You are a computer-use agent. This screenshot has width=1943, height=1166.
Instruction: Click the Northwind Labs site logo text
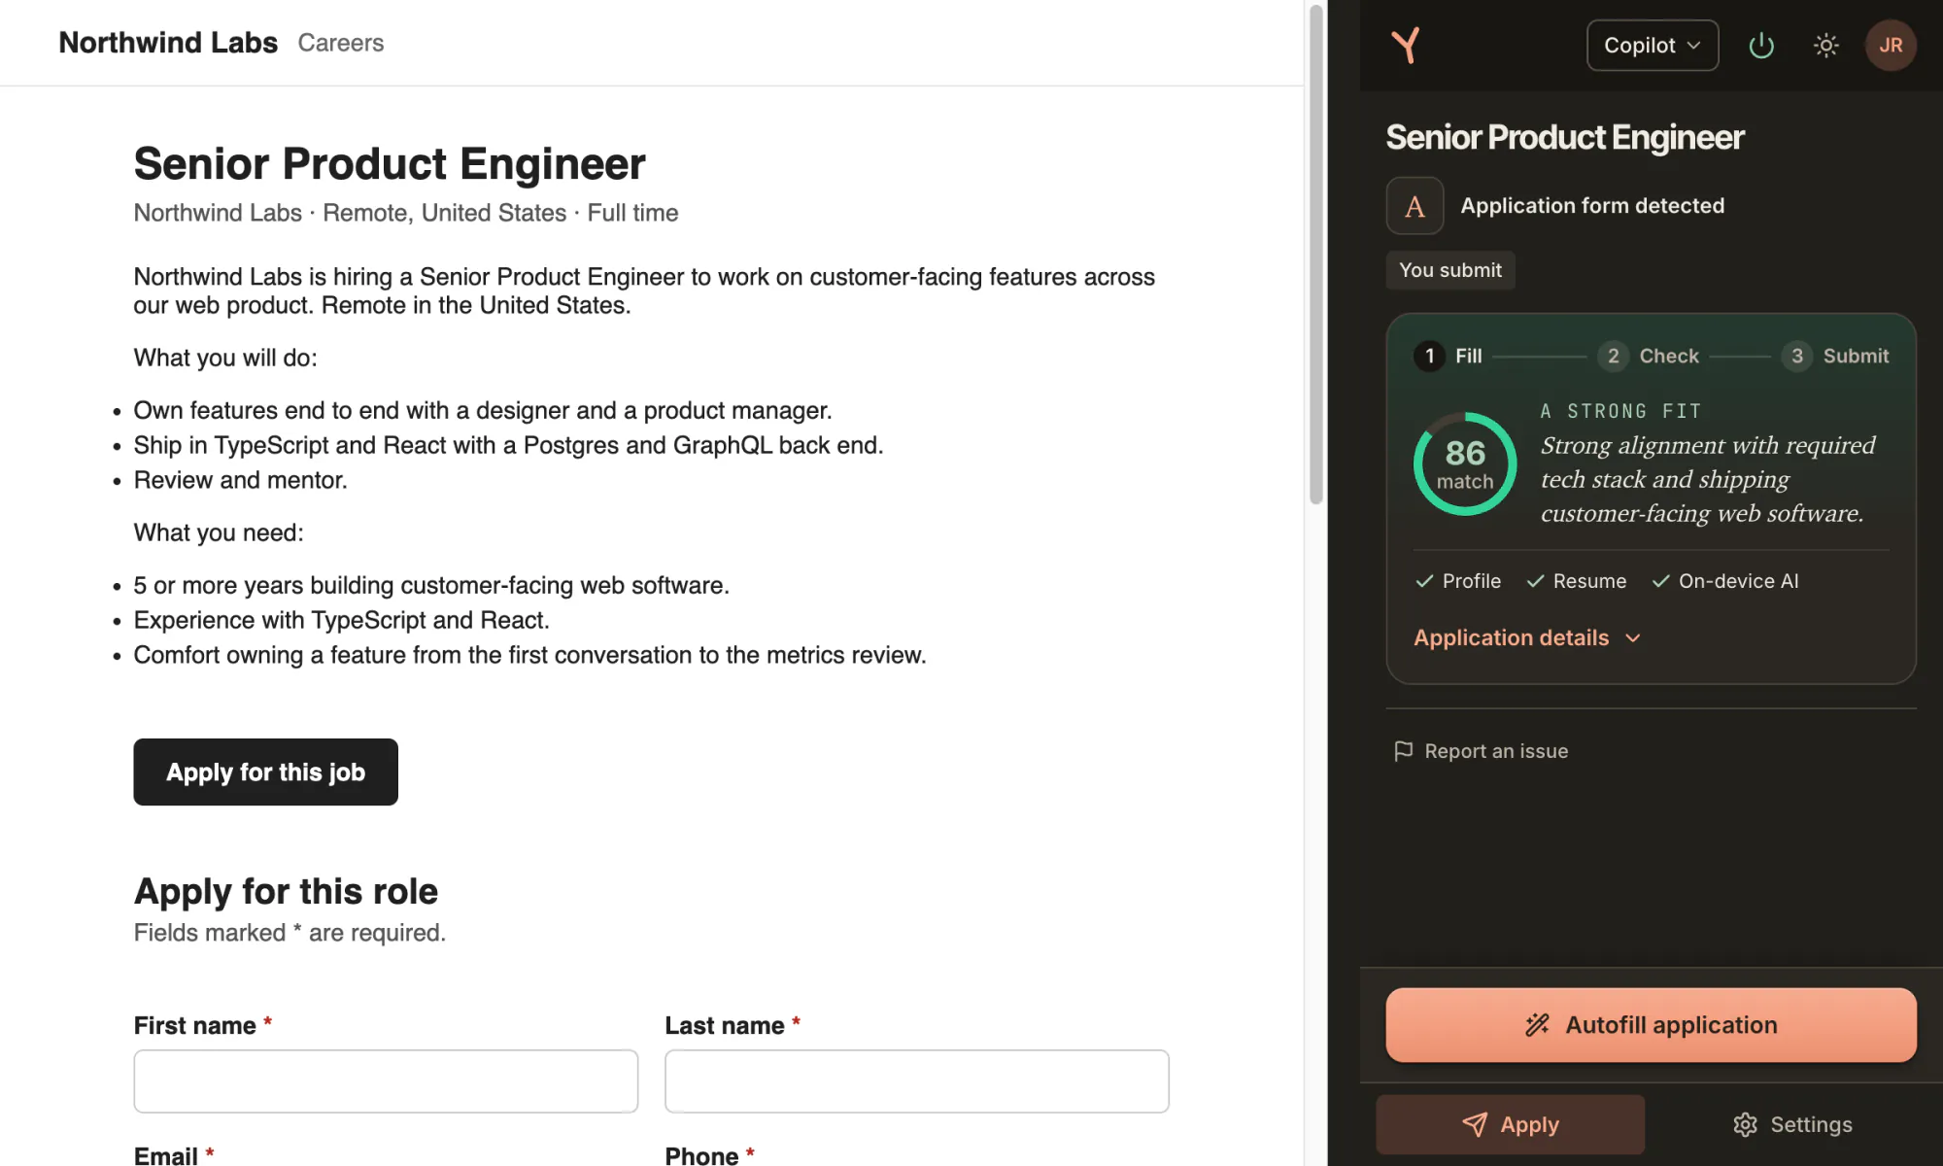click(x=168, y=43)
